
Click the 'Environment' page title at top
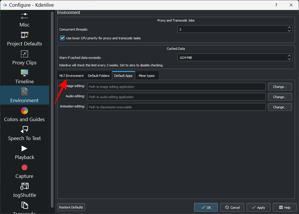click(x=68, y=12)
